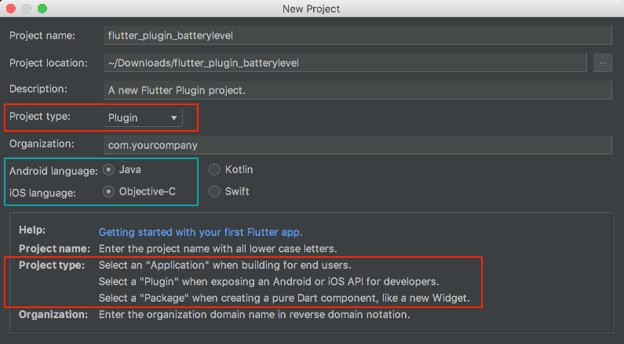624x344 pixels.
Task: Click the New Project title bar
Action: pos(312,9)
